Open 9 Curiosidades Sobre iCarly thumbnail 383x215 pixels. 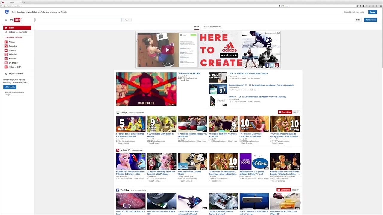tap(223, 124)
